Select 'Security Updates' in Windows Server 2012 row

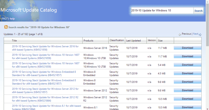click(x=114, y=90)
